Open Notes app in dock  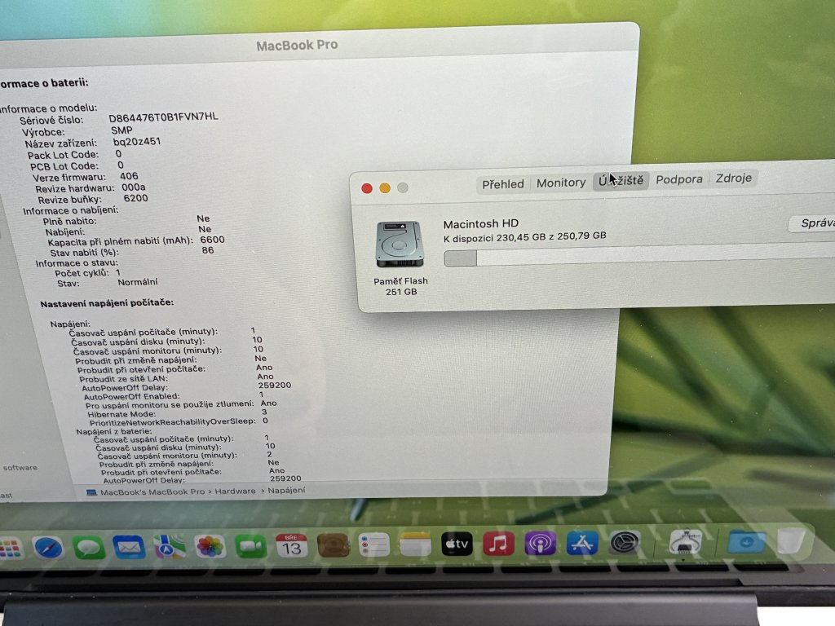415,544
